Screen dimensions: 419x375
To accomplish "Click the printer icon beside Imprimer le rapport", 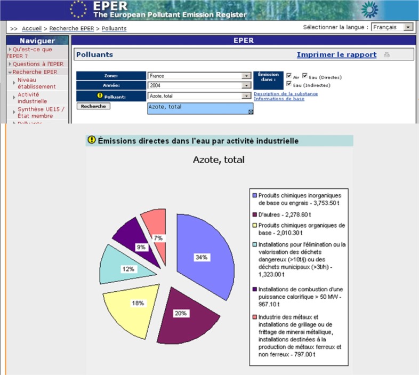I will click(x=387, y=54).
